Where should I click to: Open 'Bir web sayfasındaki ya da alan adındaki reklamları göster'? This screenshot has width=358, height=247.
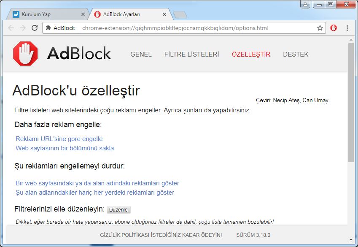click(97, 183)
